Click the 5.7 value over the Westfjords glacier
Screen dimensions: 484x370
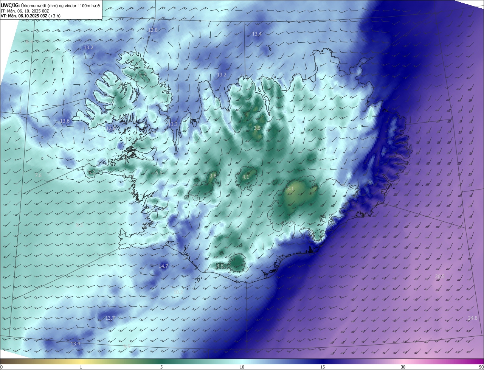(143, 76)
